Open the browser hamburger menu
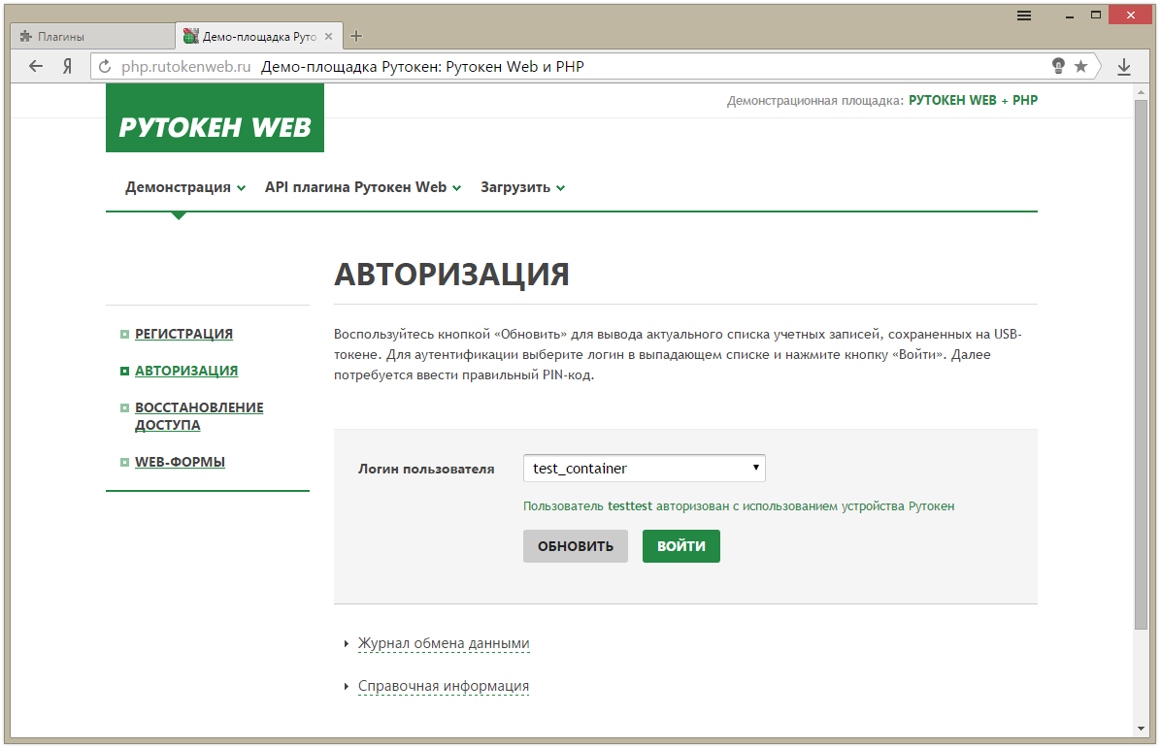Screen dimensions: 1161x748 click(x=1024, y=16)
